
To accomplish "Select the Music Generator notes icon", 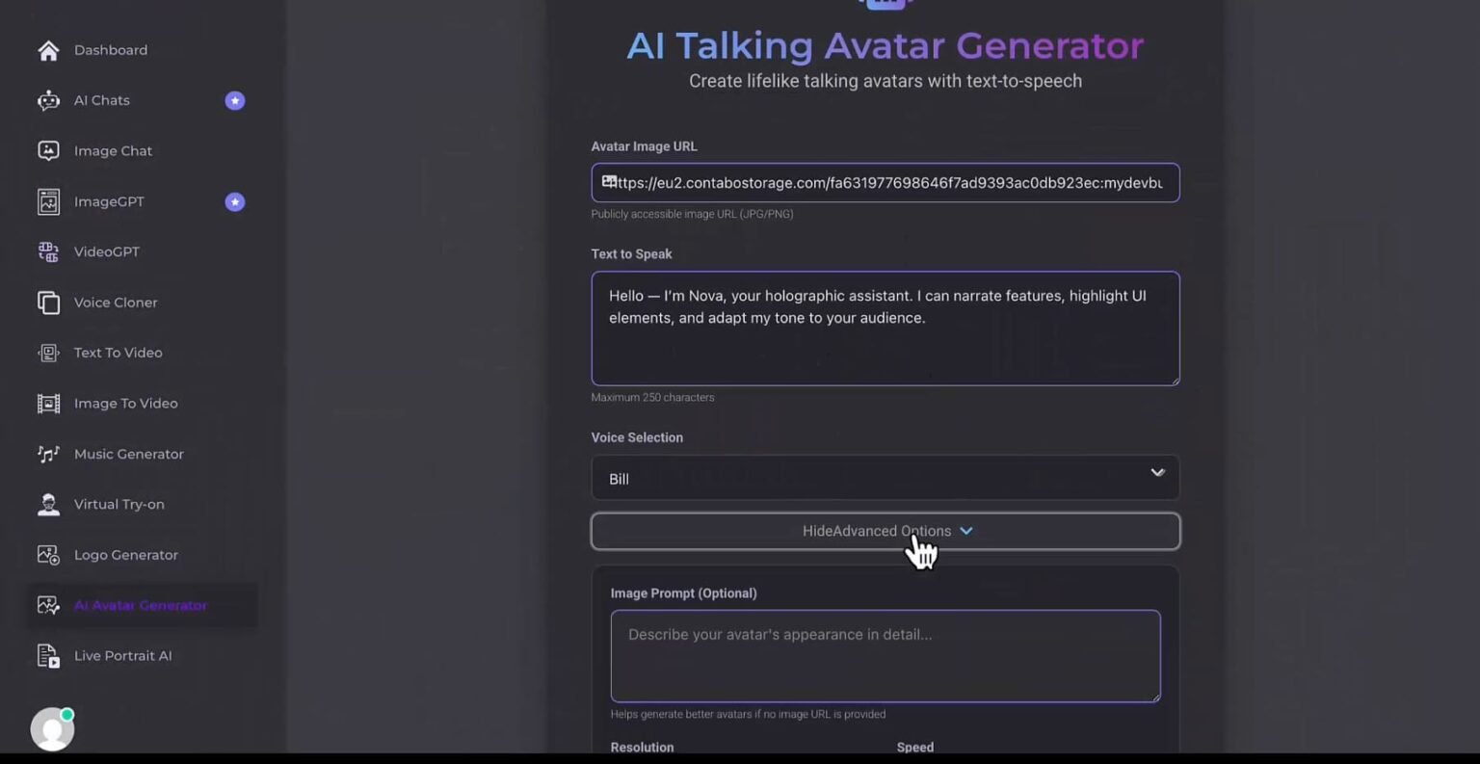I will 48,454.
